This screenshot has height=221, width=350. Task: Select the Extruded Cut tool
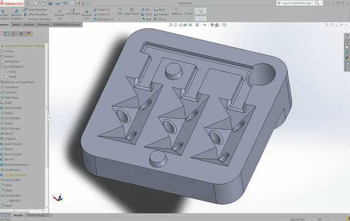pyautogui.click(x=59, y=14)
